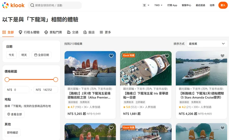This screenshot has height=140, width=229.
Task: Switch to the 飯店 tab
Action: (x=89, y=32)
